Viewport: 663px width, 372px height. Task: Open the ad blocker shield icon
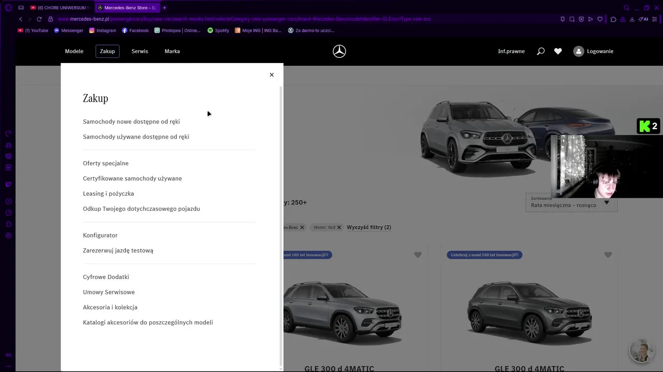pyautogui.click(x=581, y=19)
